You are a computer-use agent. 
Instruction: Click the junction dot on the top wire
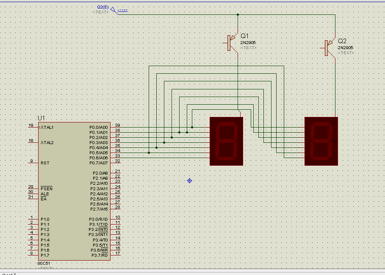click(238, 14)
